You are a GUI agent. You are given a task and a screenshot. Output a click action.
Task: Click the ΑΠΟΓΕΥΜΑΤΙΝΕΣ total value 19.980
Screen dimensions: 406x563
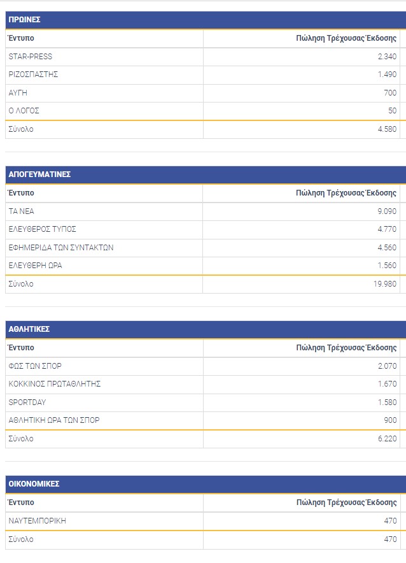coord(385,284)
